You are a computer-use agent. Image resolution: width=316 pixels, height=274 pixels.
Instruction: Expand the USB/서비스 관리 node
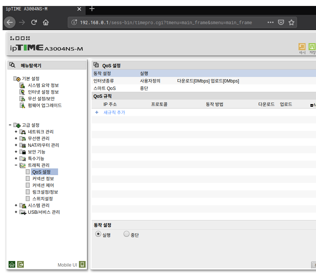[x=16, y=212]
